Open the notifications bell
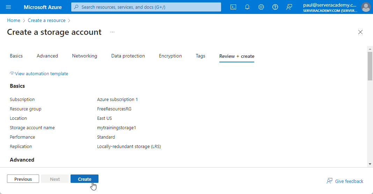Image resolution: width=373 pixels, height=194 pixels. pyautogui.click(x=247, y=7)
